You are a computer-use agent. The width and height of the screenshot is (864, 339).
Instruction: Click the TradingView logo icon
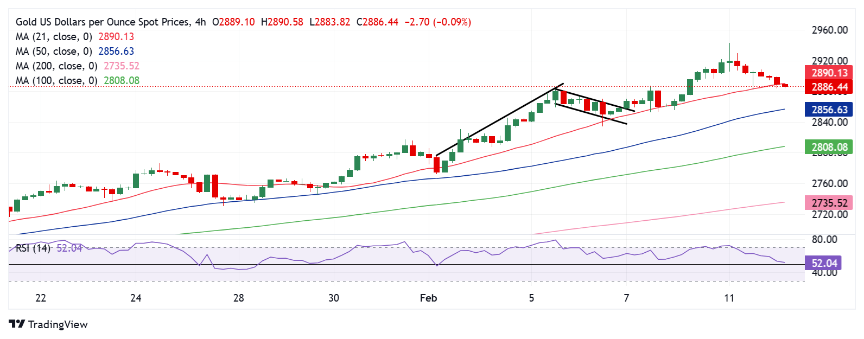(x=17, y=324)
